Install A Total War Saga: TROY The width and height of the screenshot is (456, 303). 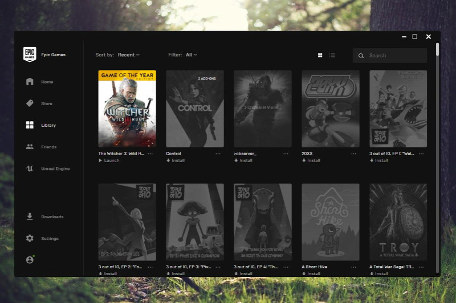pos(379,273)
